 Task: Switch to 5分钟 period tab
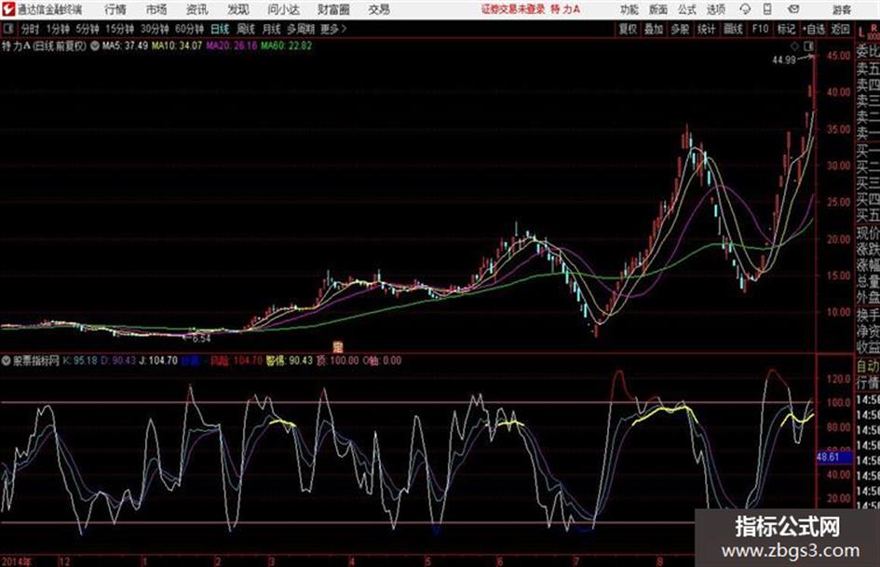(x=88, y=29)
